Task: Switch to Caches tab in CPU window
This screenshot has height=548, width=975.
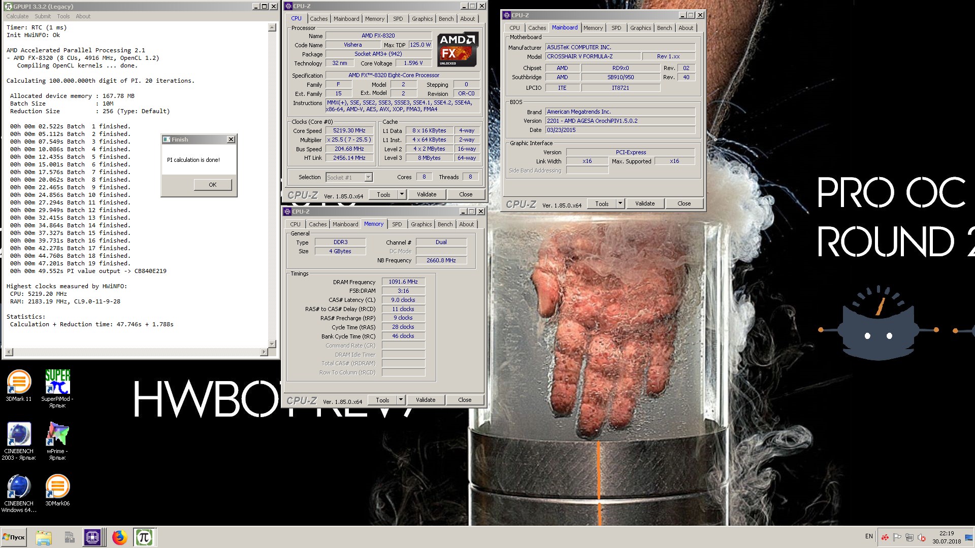Action: (319, 19)
